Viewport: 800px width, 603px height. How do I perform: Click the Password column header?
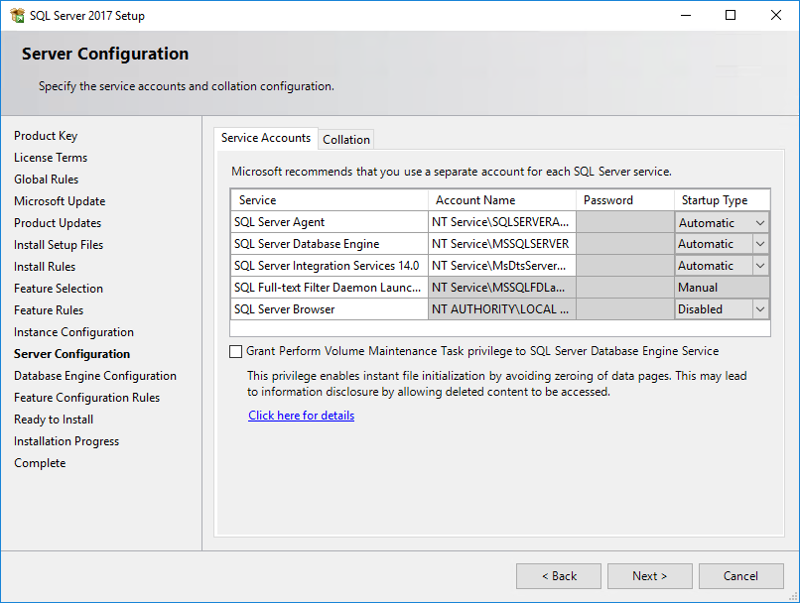coord(625,200)
